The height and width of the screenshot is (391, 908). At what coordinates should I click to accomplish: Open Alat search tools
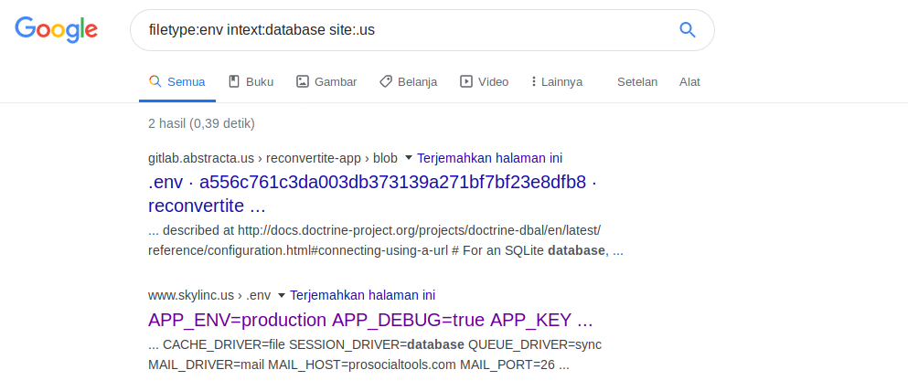[689, 82]
